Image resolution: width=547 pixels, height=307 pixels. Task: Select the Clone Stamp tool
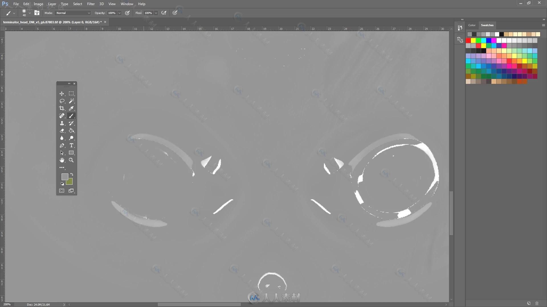point(62,123)
